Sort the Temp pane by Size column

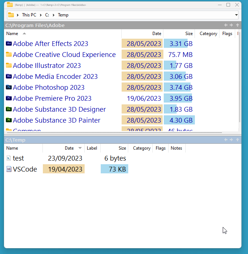click(x=114, y=148)
